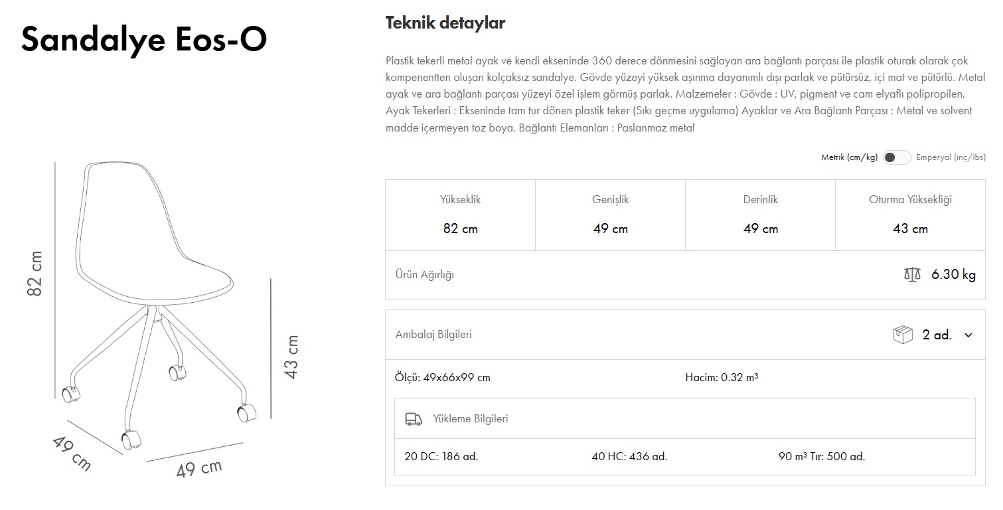Click the 40 HC: 436 ad. loading value
The height and width of the screenshot is (510, 1003).
[629, 457]
